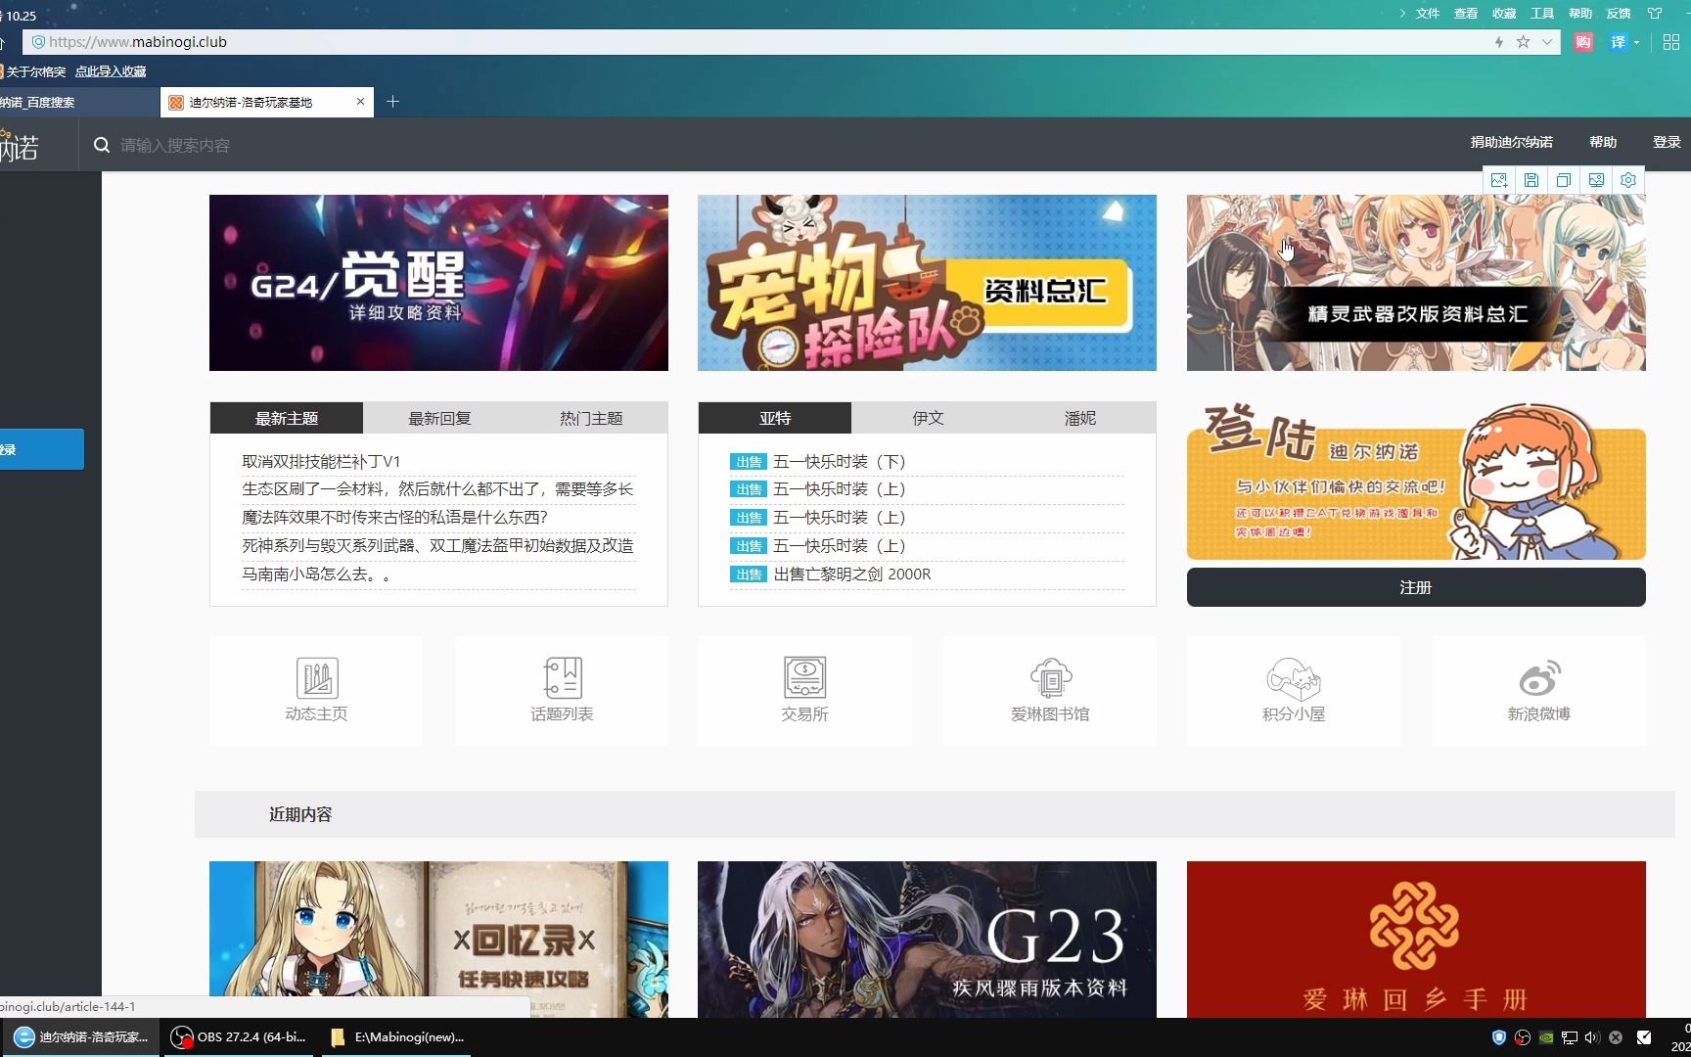Open a new browser tab
Viewport: 1691px width, 1057px height.
[x=392, y=102]
